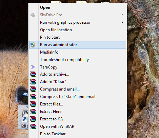Expand the SkyDrive Pro submenu arrow
The height and width of the screenshot is (138, 159).
click(122, 15)
